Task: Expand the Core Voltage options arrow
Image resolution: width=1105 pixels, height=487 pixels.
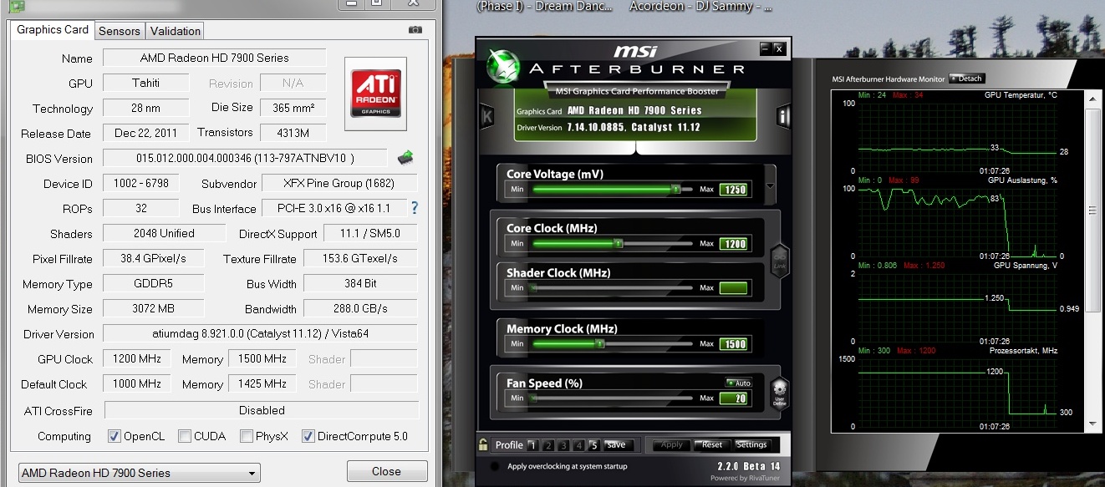Action: (771, 185)
